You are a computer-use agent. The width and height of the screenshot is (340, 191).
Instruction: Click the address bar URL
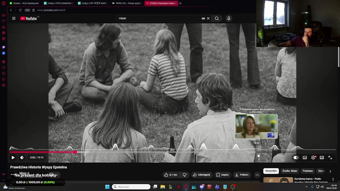pos(51,10)
